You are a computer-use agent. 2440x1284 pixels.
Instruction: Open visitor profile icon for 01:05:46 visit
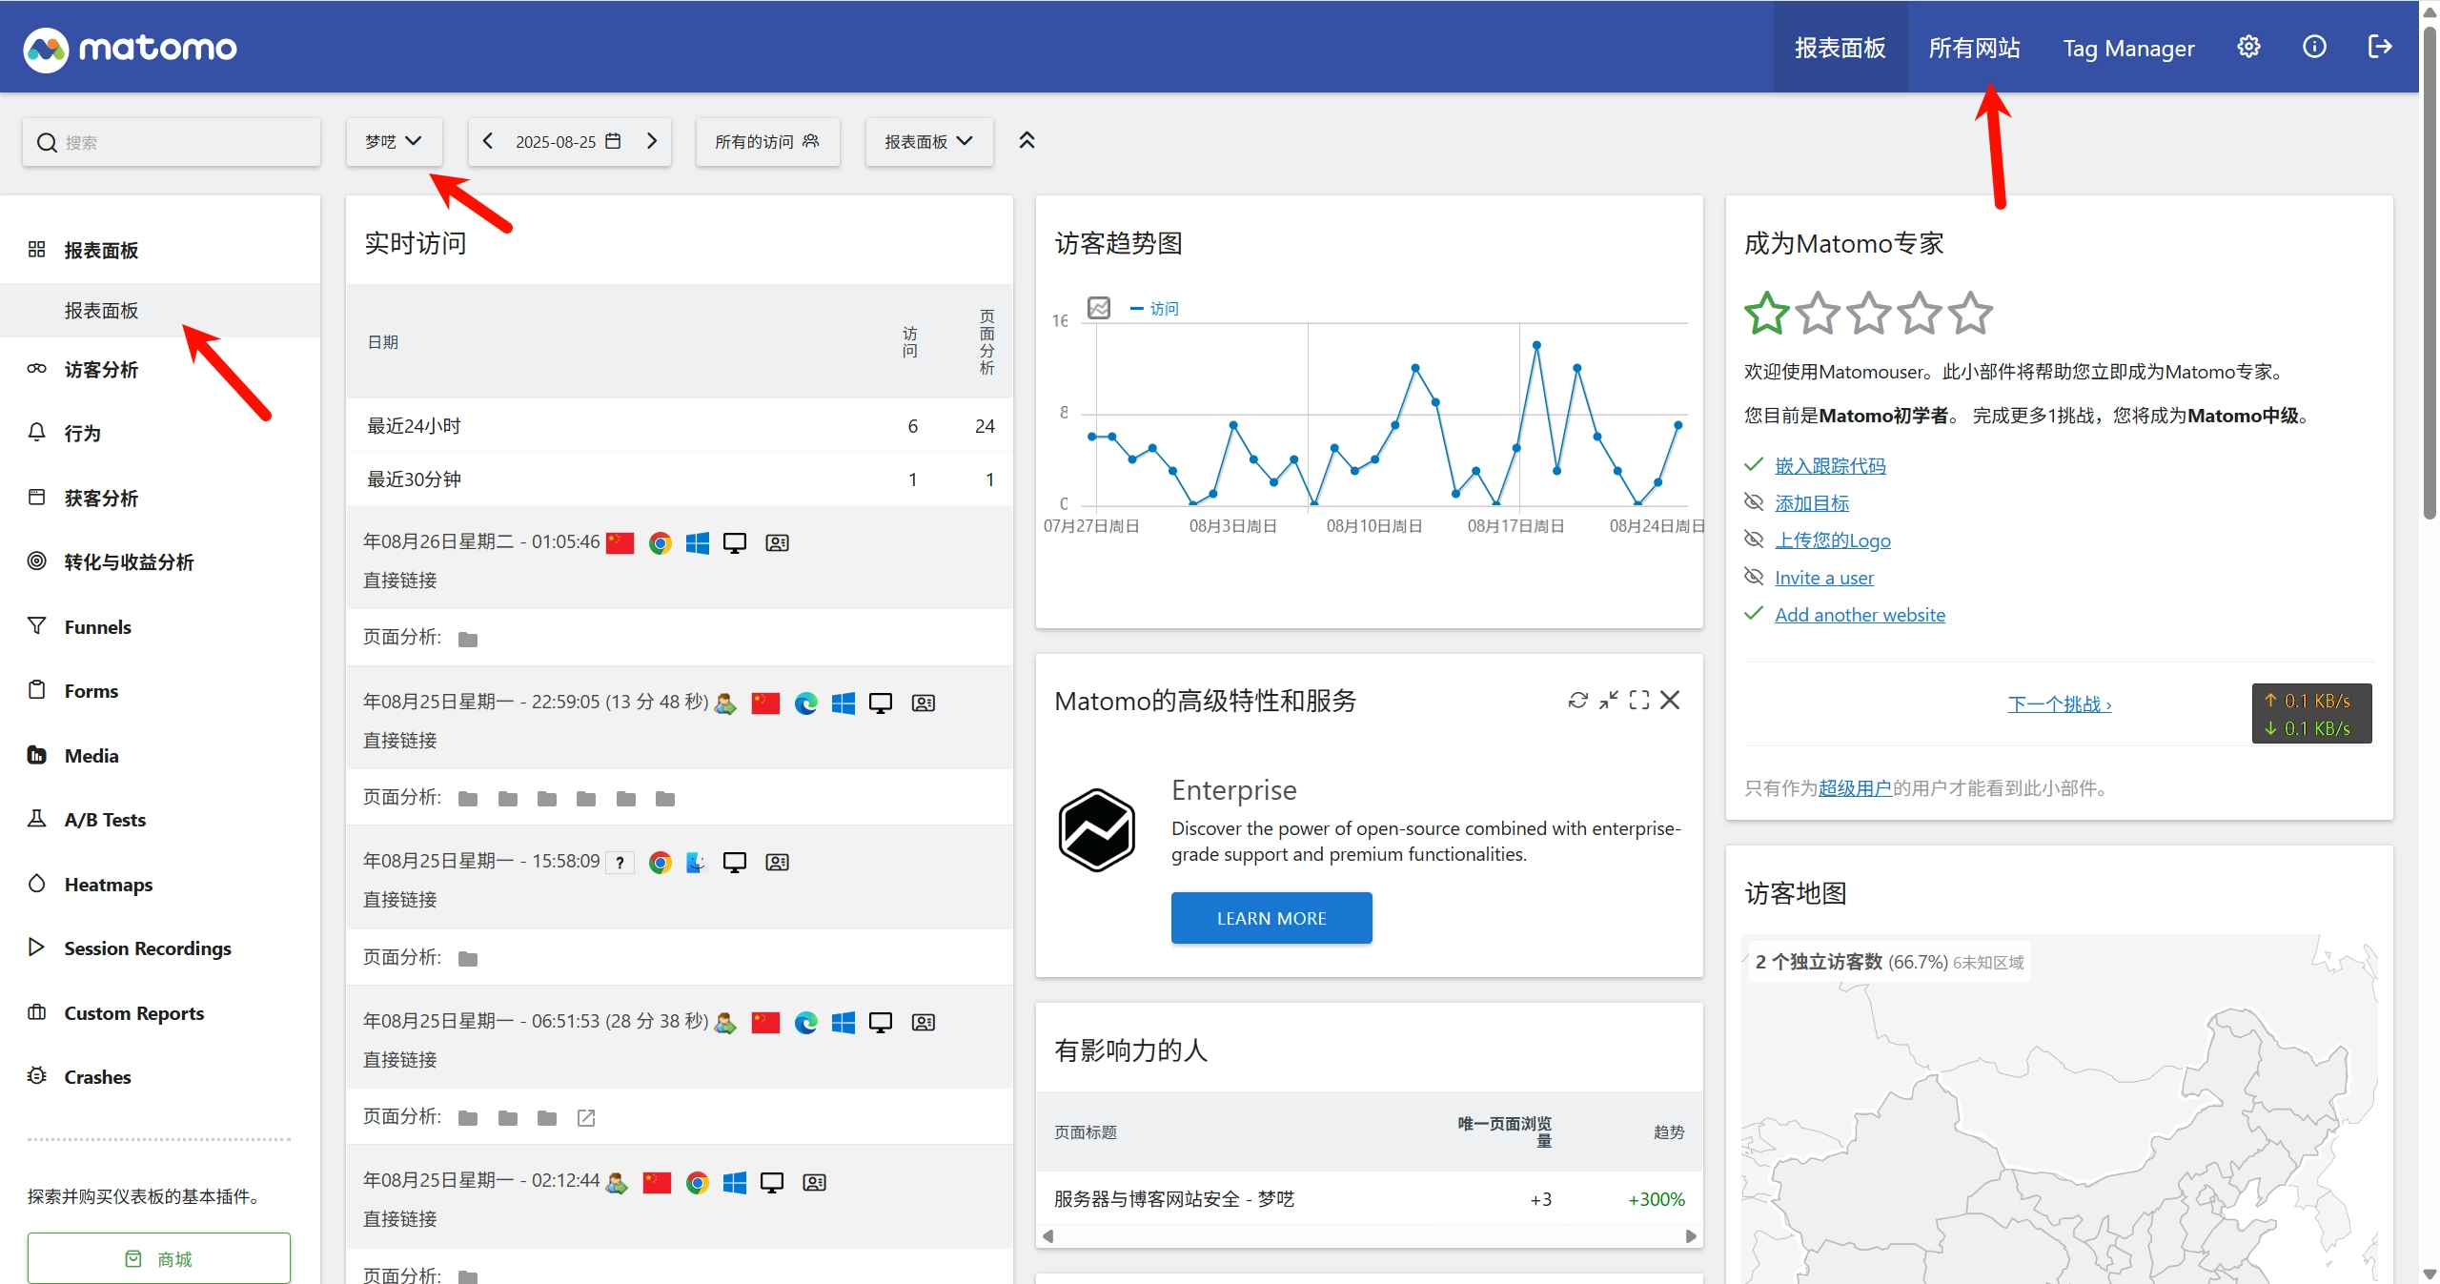777,542
